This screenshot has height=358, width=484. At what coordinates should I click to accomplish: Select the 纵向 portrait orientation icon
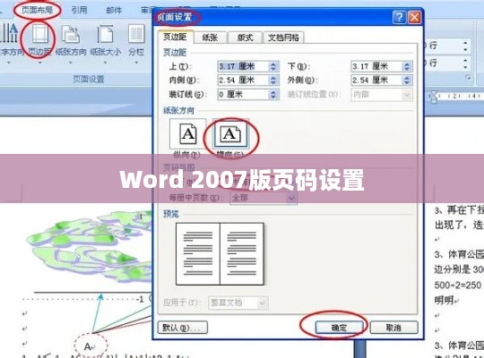click(187, 134)
